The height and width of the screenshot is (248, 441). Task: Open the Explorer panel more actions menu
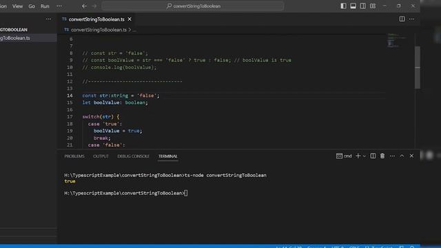point(48,19)
